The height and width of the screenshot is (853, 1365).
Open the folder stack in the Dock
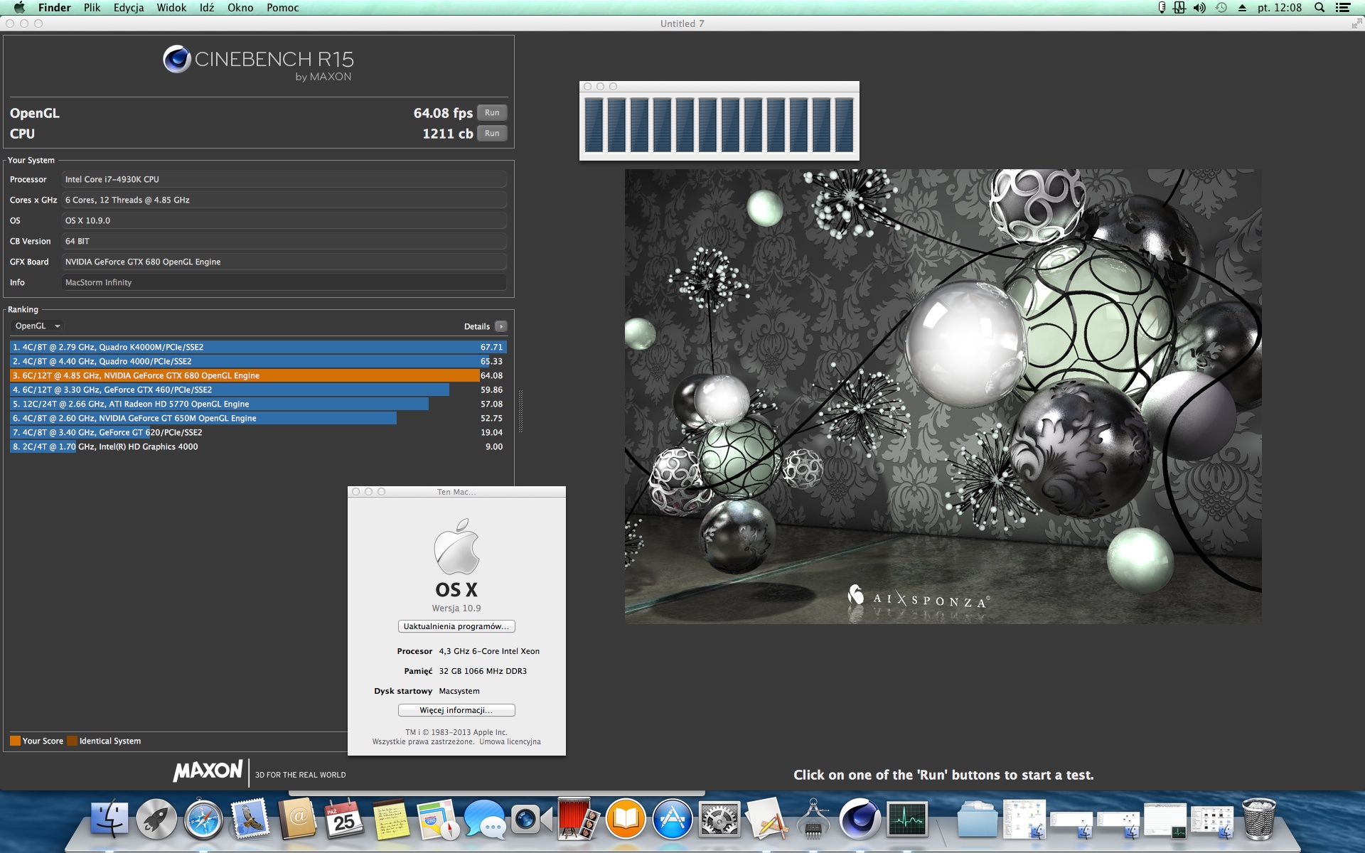click(977, 820)
